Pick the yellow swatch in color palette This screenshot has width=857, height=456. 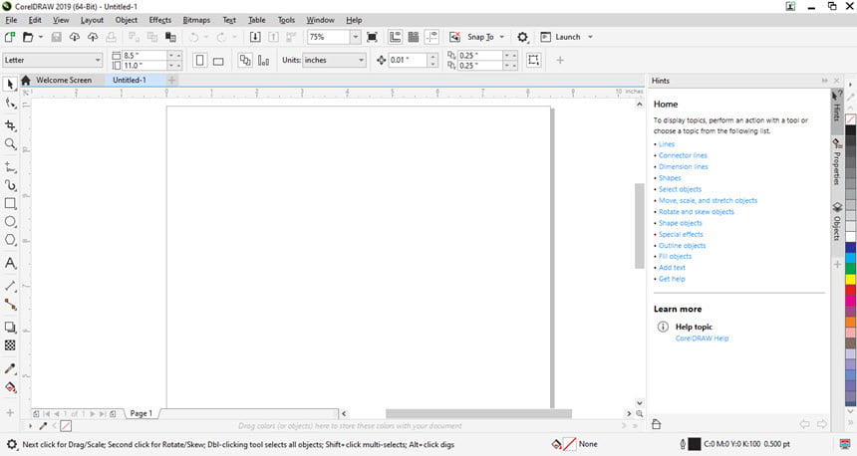click(x=850, y=279)
